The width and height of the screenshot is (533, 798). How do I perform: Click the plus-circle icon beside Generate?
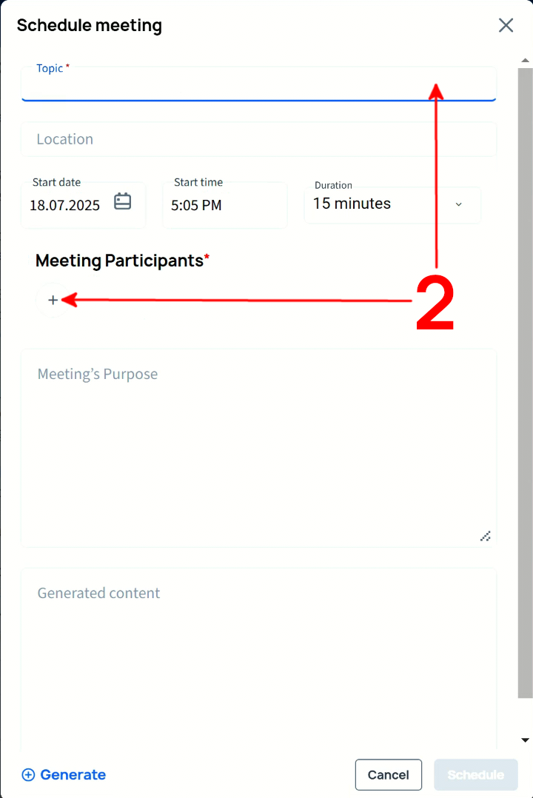[x=28, y=775]
